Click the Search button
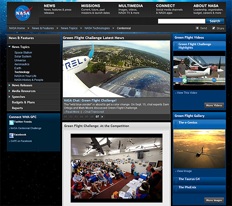This screenshot has width=232, height=206. point(215,21)
